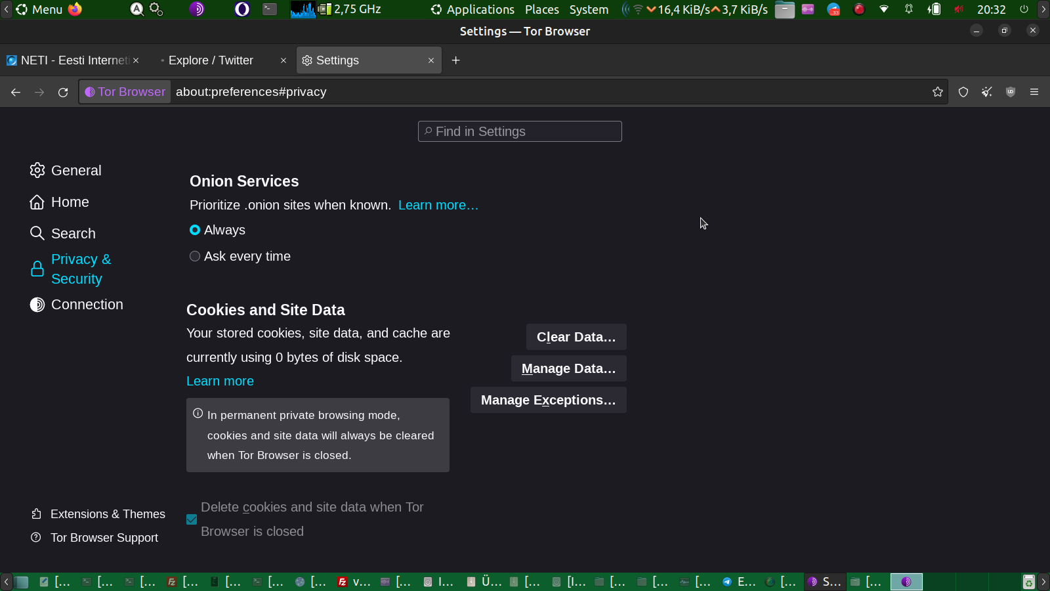Go back using the browser back arrow
This screenshot has height=591, width=1050.
tap(16, 92)
